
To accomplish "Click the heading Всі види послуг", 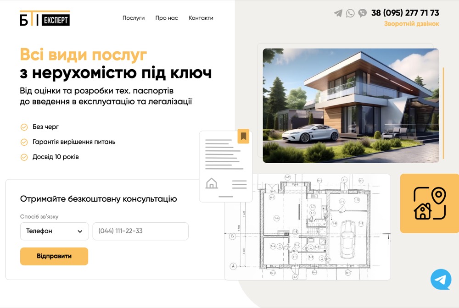I will (84, 55).
